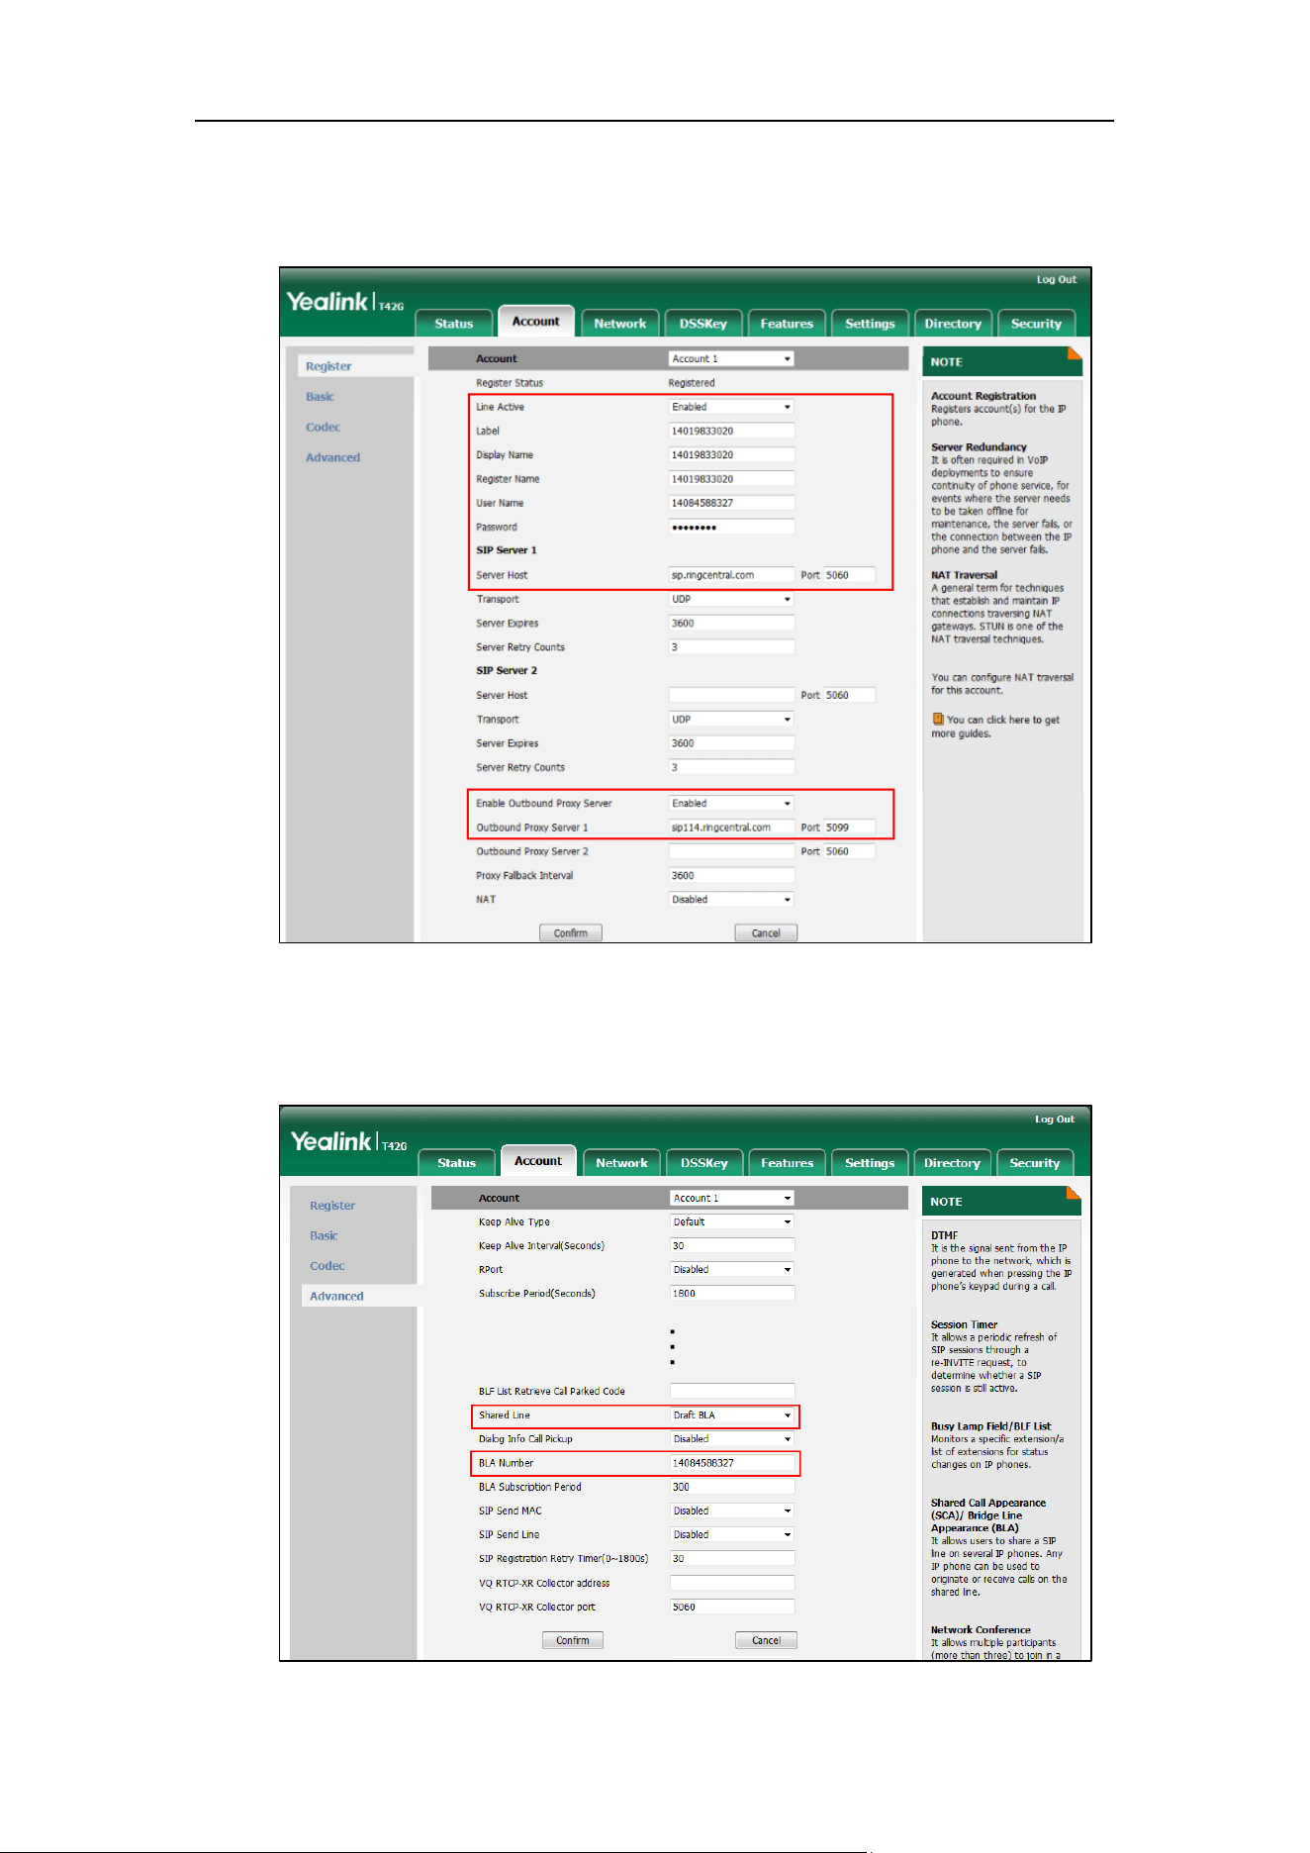Viewport: 1310px width, 1853px height.
Task: Select Register in the Advanced page sidebar
Action: 332,1206
